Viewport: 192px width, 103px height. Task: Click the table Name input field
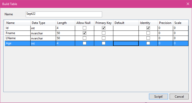pos(64,14)
